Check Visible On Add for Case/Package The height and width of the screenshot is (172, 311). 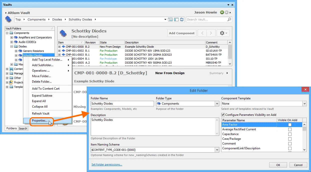click(290, 139)
